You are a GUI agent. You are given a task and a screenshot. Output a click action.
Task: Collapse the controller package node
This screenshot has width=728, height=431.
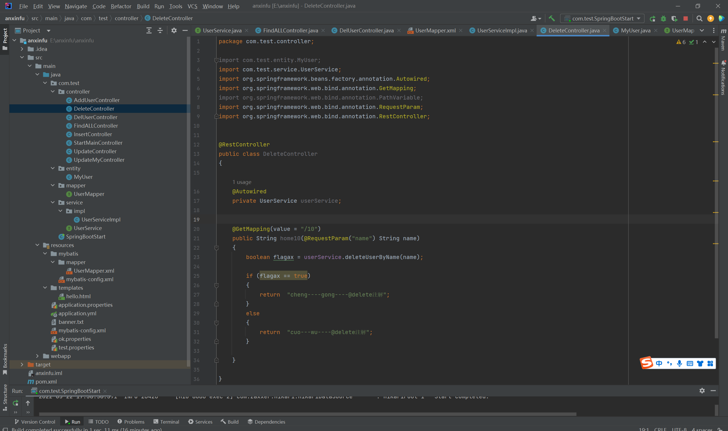(x=53, y=92)
